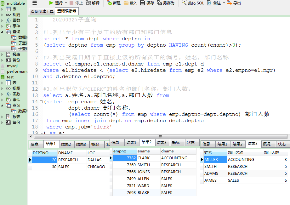Click the Explain (解释) icon
This screenshot has width=290, height=205.
[88, 3]
